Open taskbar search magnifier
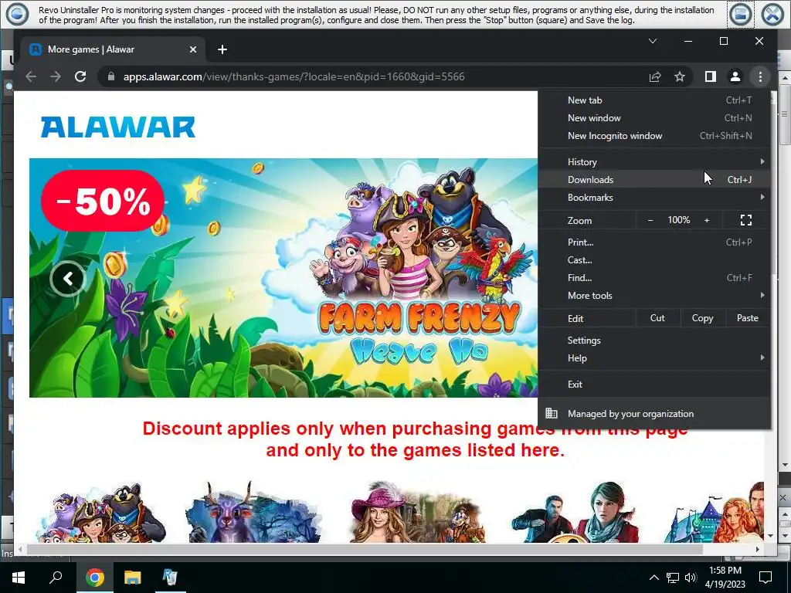The width and height of the screenshot is (791, 593). click(x=56, y=578)
